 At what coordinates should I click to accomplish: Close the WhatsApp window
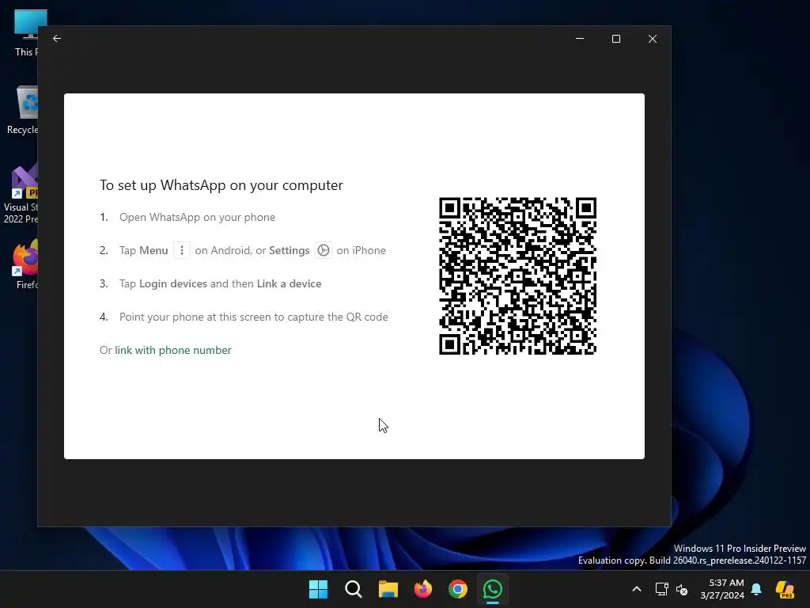653,39
